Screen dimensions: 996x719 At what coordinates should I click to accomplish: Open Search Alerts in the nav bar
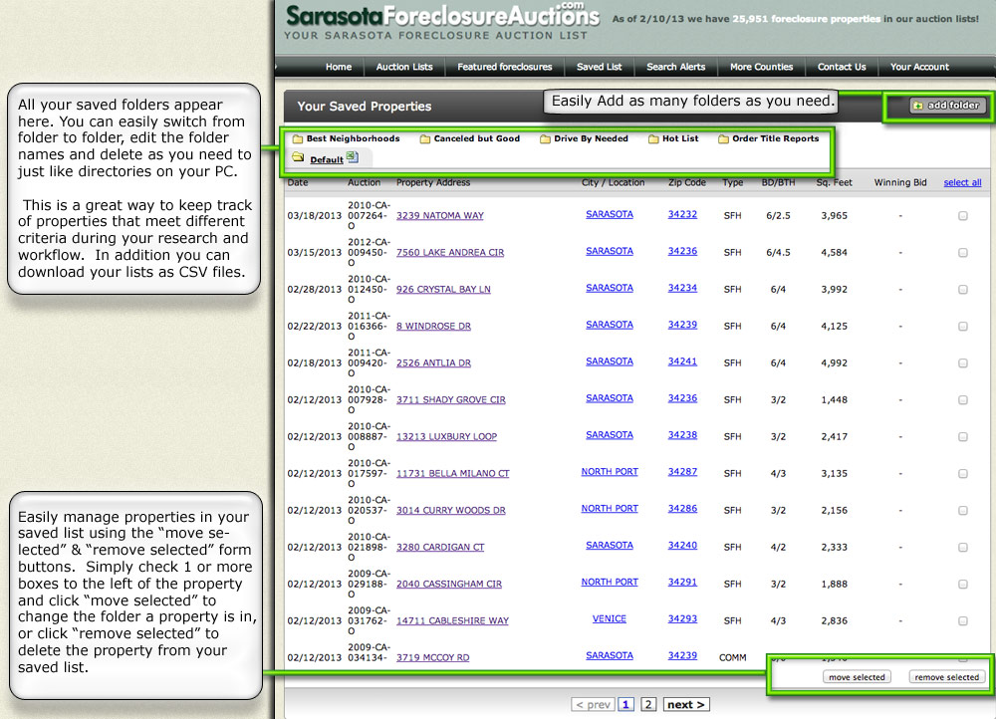[x=676, y=67]
